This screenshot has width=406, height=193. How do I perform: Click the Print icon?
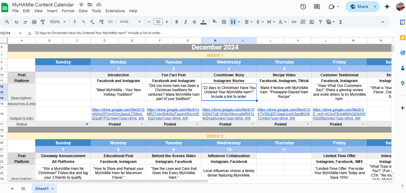(x=34, y=22)
